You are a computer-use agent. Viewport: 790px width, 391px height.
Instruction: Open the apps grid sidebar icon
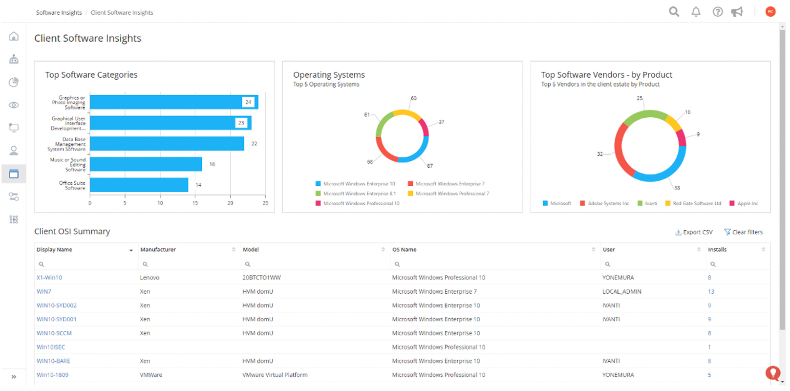pos(14,219)
